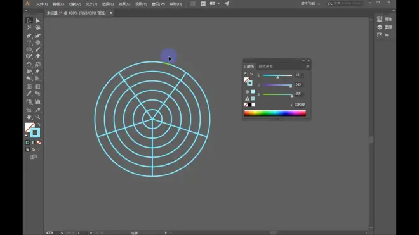This screenshot has width=419, height=235.
Task: Activate the Zoom magnifier tool
Action: pos(37,117)
